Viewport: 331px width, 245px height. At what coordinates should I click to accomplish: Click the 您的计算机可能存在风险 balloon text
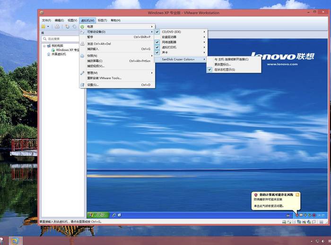pos(276,195)
